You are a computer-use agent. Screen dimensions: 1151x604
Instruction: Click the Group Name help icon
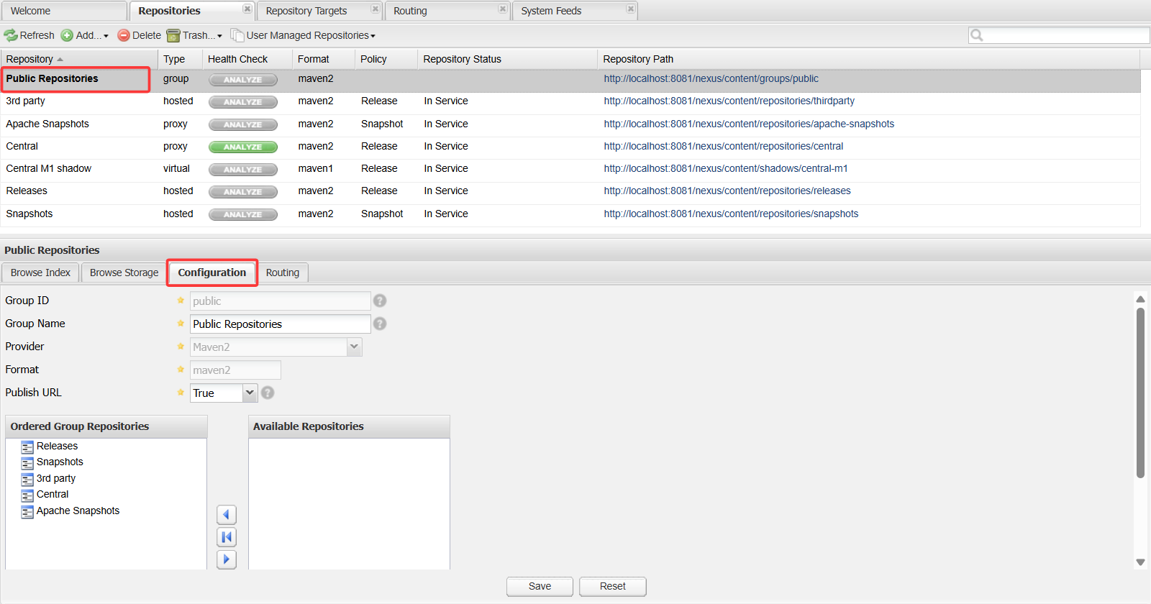click(x=380, y=324)
